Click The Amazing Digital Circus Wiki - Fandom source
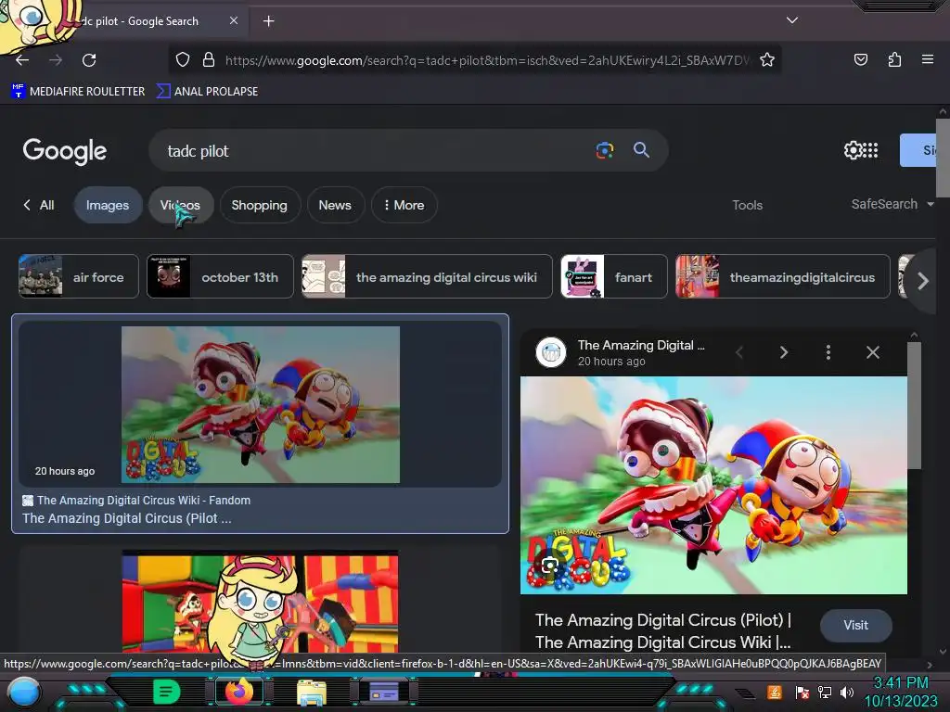The width and height of the screenshot is (950, 712). tap(143, 500)
